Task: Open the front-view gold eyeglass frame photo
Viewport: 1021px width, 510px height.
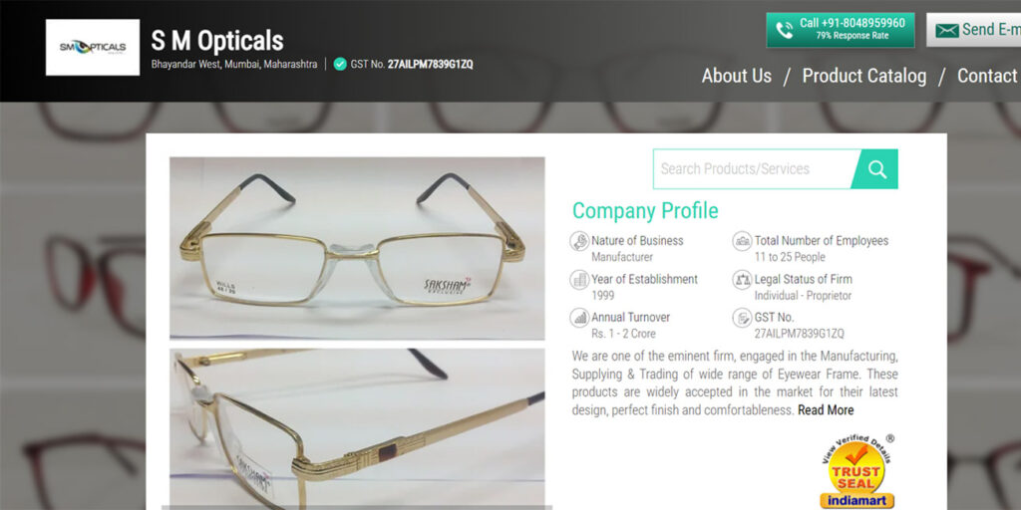Action: 357,248
